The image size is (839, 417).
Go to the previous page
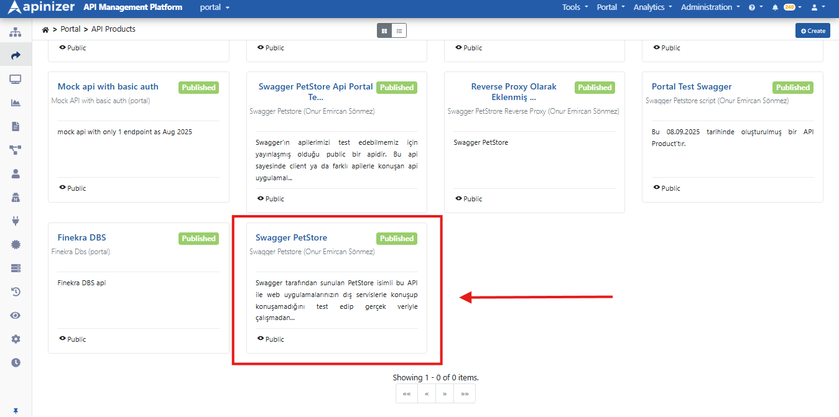(427, 393)
